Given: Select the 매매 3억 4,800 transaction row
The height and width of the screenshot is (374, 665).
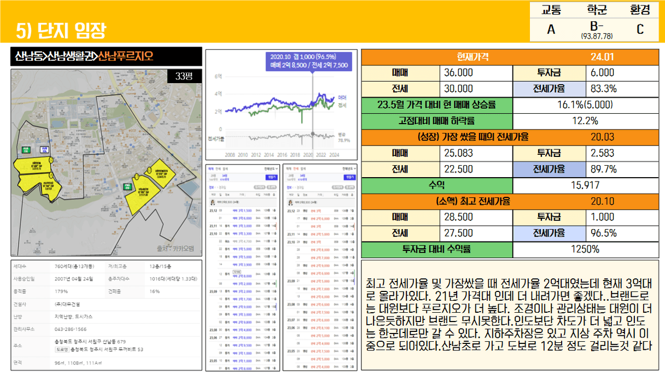Looking at the screenshot, I should (243, 330).
